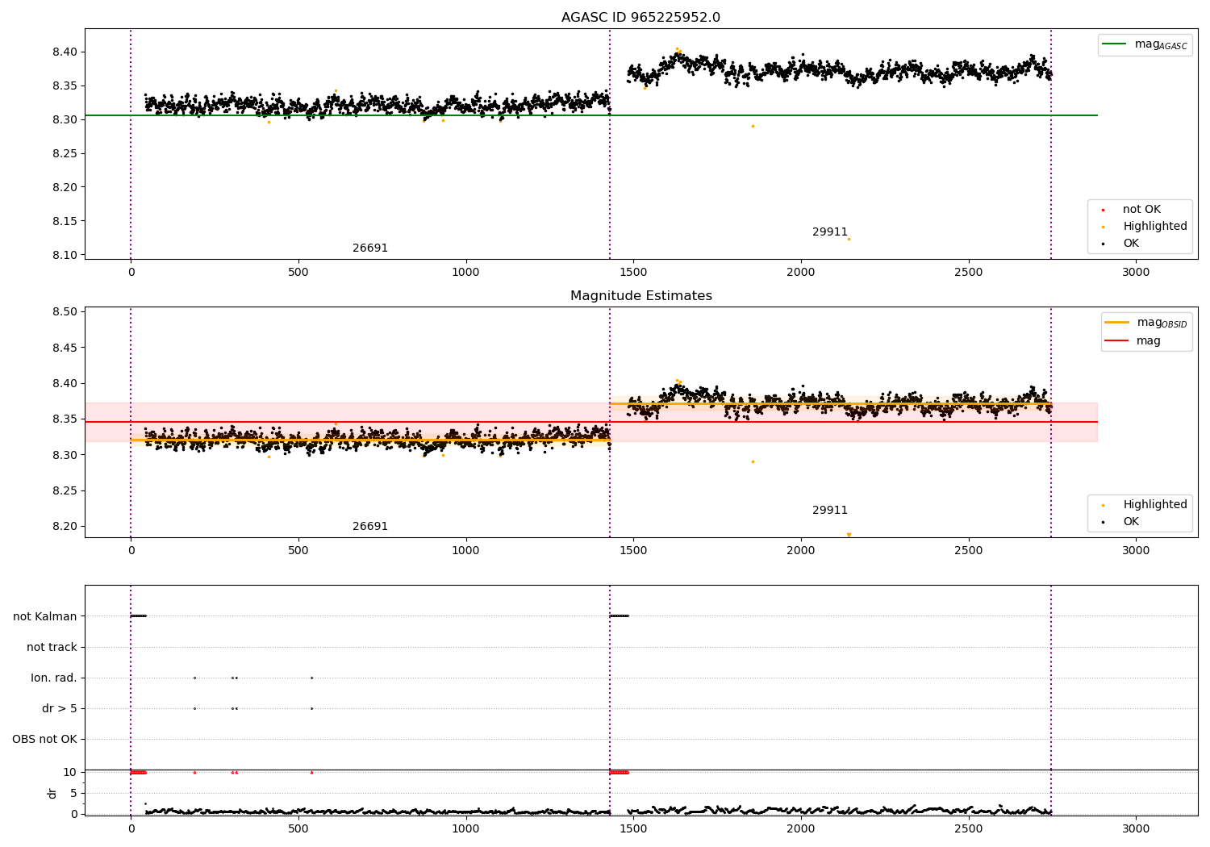Click the 'Ion. rad.' axis label
Screen dimensions: 1210x847
[x=54, y=678]
